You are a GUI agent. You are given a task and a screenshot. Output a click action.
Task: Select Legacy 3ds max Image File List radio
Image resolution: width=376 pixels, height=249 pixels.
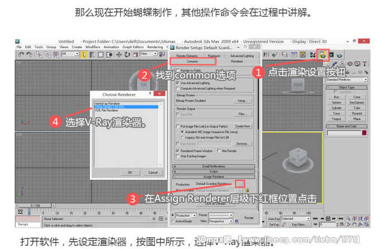click(182, 137)
